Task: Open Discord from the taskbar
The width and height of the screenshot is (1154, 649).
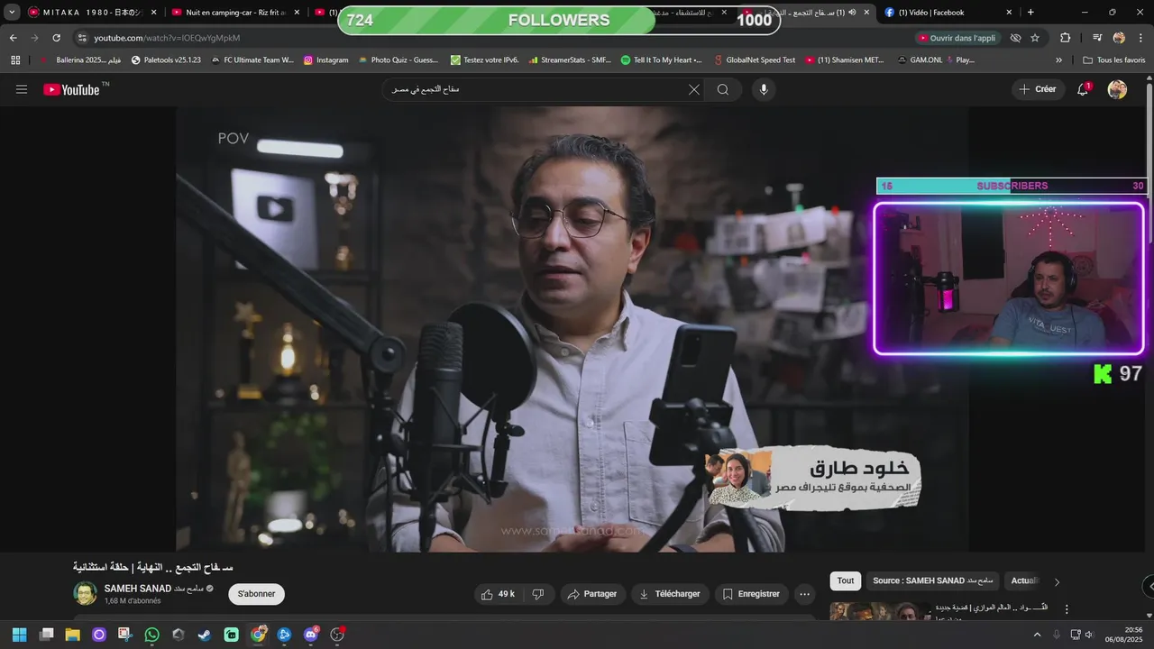Action: coord(311,635)
